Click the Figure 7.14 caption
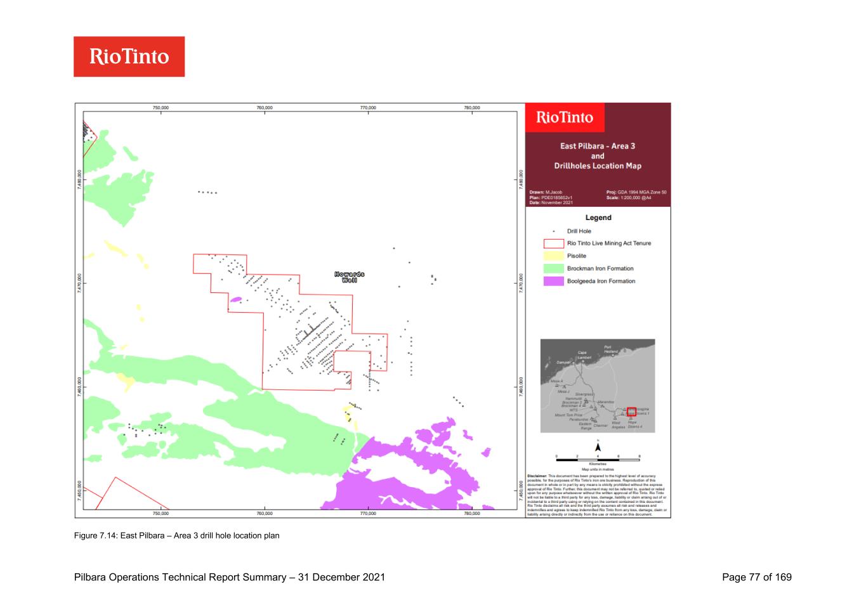The height and width of the screenshot is (612, 866). tap(177, 536)
